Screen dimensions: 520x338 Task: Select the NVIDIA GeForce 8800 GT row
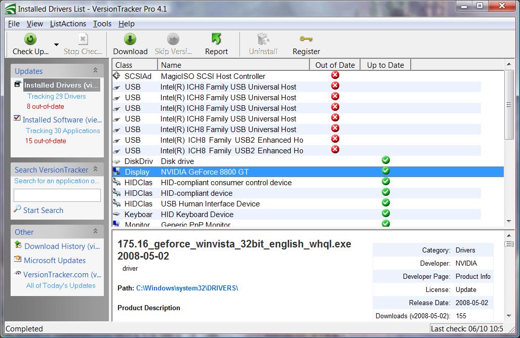click(x=308, y=172)
